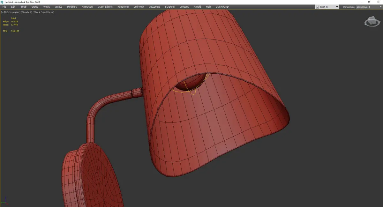Open the Civil View menu
The image size is (383, 207).
[139, 7]
